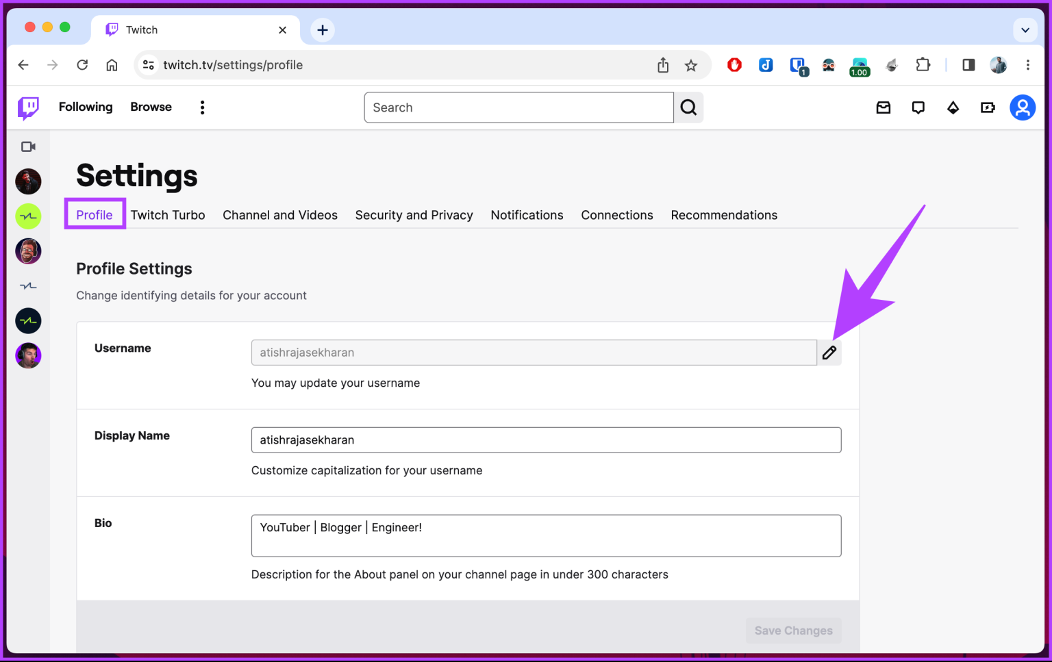The height and width of the screenshot is (662, 1052).
Task: Open Security and Privacy settings
Action: [414, 215]
